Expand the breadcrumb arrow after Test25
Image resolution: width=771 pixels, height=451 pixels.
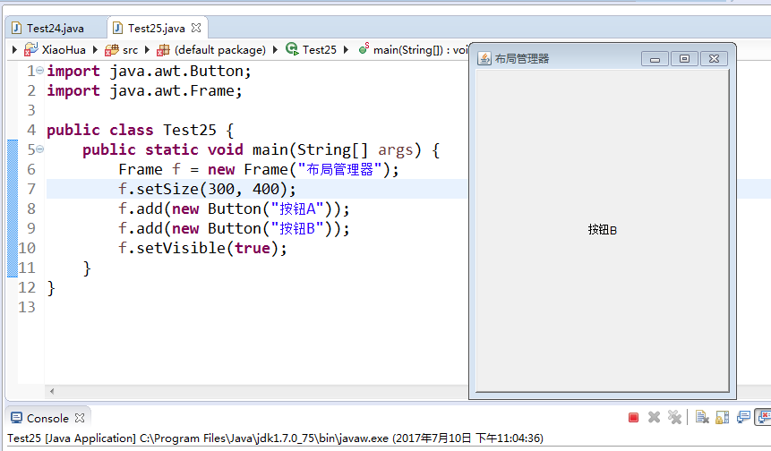[x=347, y=49]
